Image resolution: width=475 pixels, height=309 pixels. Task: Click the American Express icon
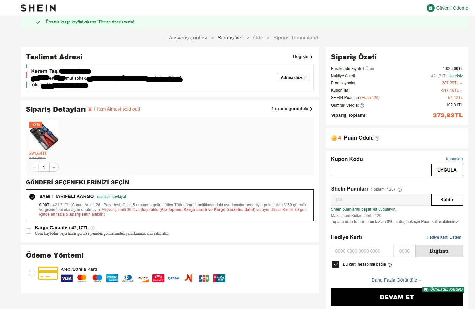112,278
